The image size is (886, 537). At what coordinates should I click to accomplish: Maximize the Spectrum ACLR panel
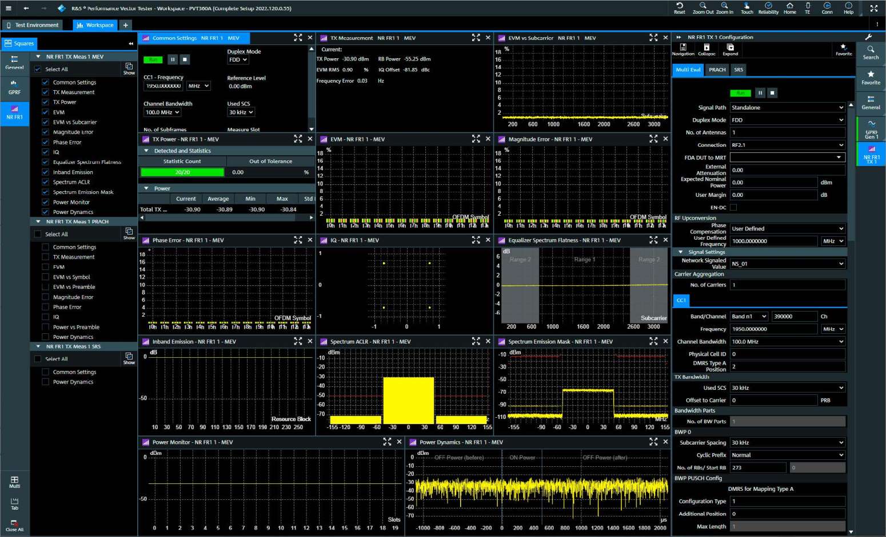coord(476,341)
